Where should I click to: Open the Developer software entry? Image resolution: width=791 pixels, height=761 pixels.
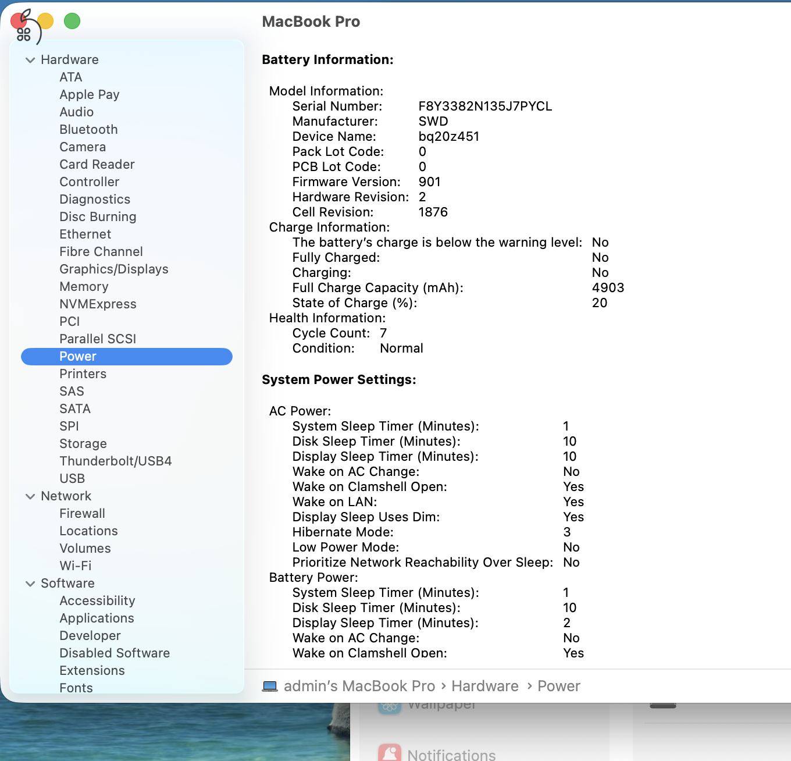90,636
